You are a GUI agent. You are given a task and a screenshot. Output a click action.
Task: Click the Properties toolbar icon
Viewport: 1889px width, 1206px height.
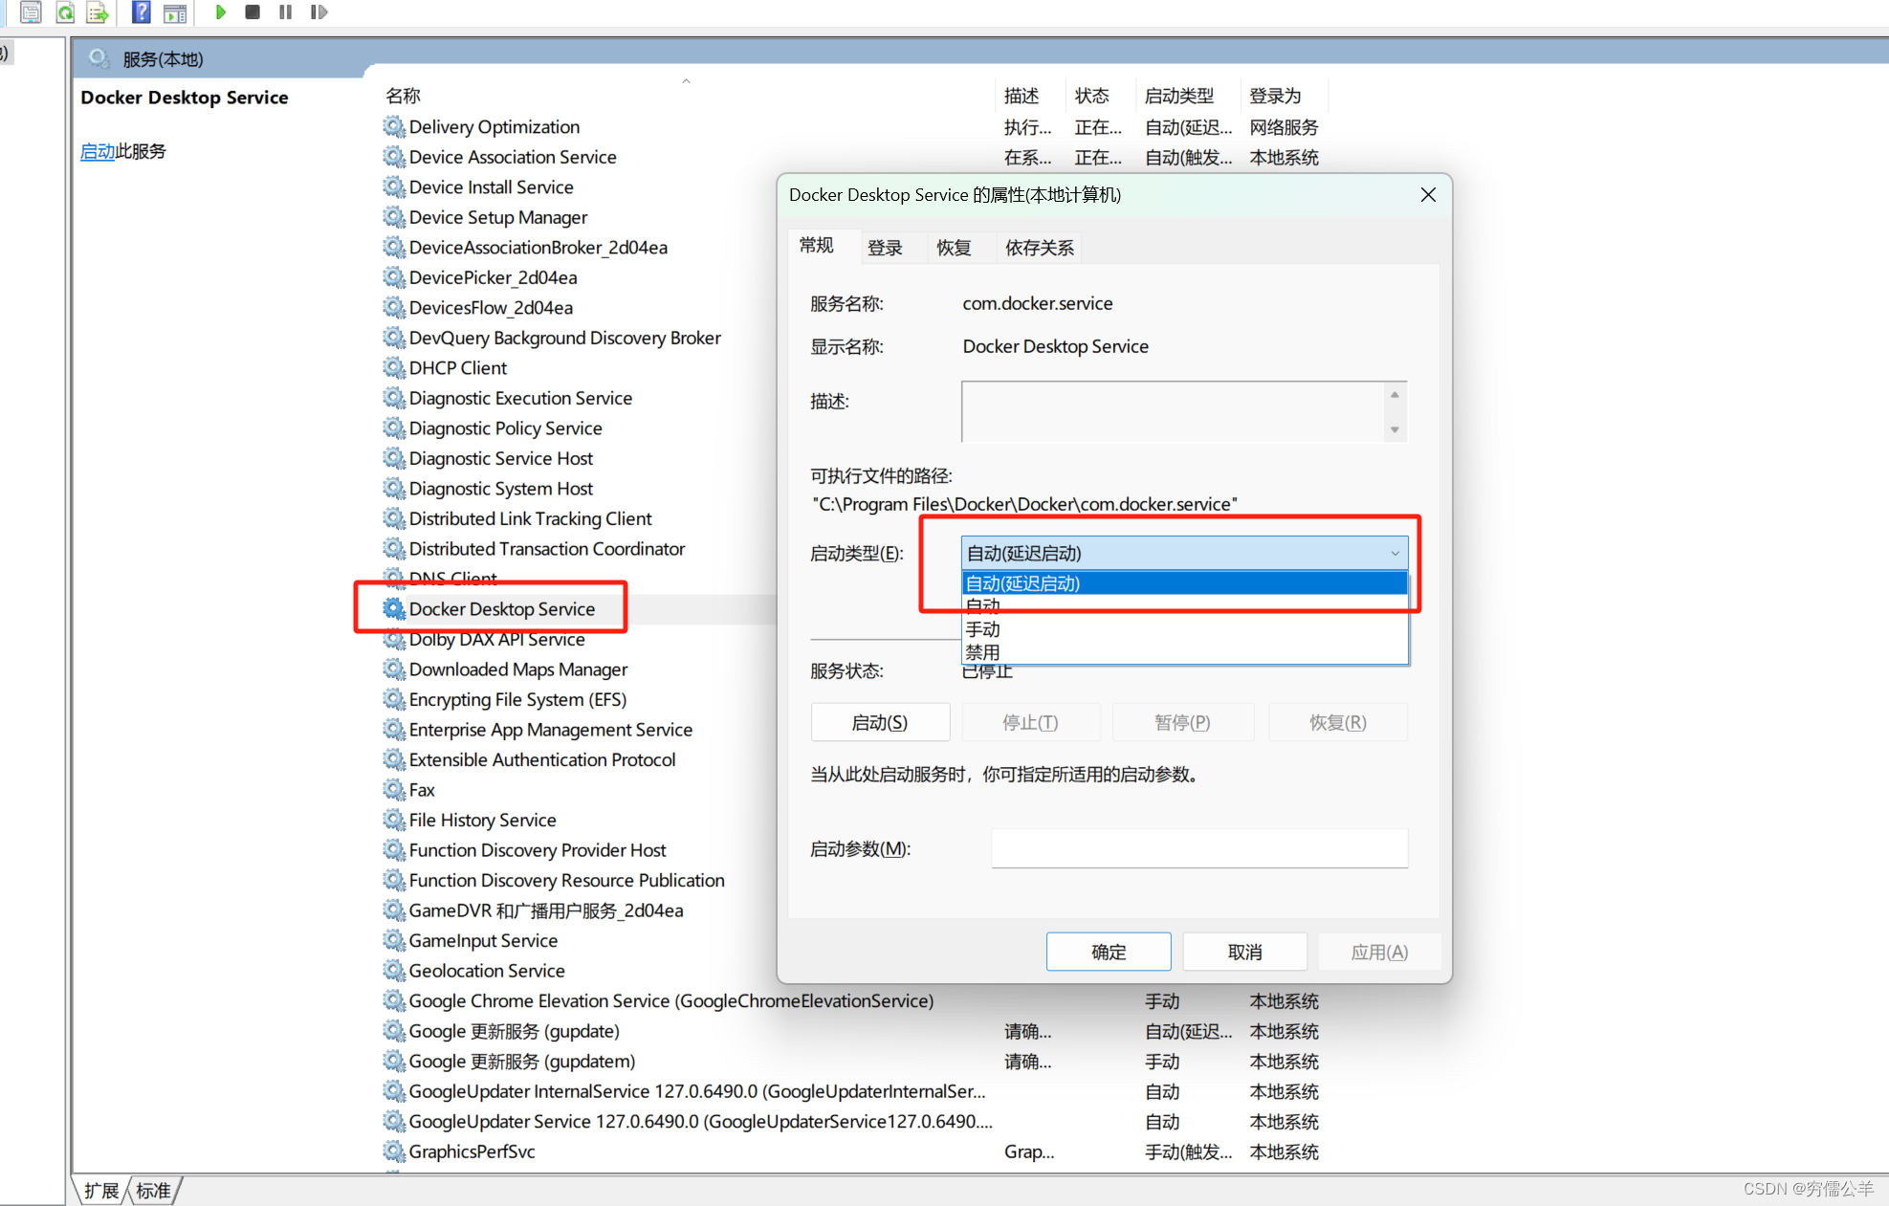coord(31,12)
